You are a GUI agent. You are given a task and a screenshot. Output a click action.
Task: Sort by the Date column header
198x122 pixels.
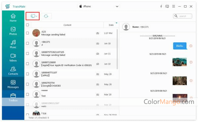[x=111, y=25]
